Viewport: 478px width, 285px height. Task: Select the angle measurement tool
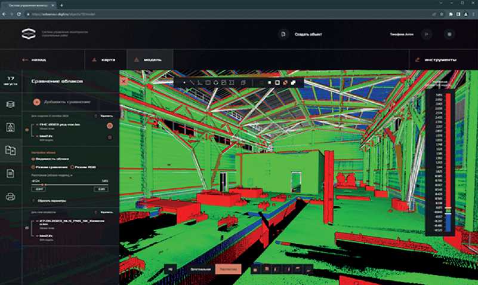[x=200, y=82]
